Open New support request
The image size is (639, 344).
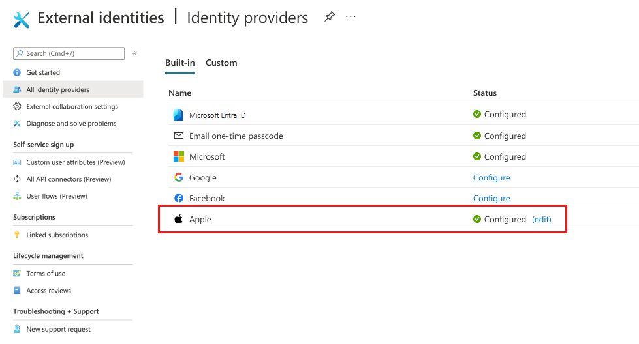coord(58,330)
